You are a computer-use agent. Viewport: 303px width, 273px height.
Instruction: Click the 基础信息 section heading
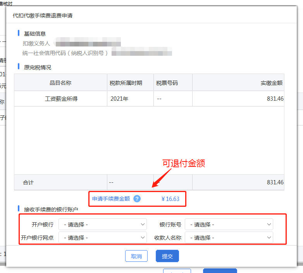(x=35, y=34)
